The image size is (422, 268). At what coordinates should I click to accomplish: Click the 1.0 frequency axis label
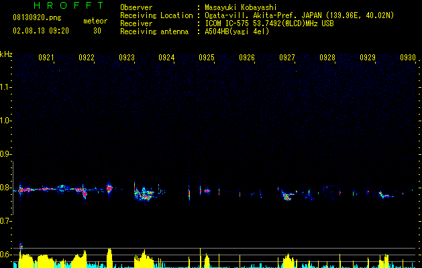click(x=5, y=121)
